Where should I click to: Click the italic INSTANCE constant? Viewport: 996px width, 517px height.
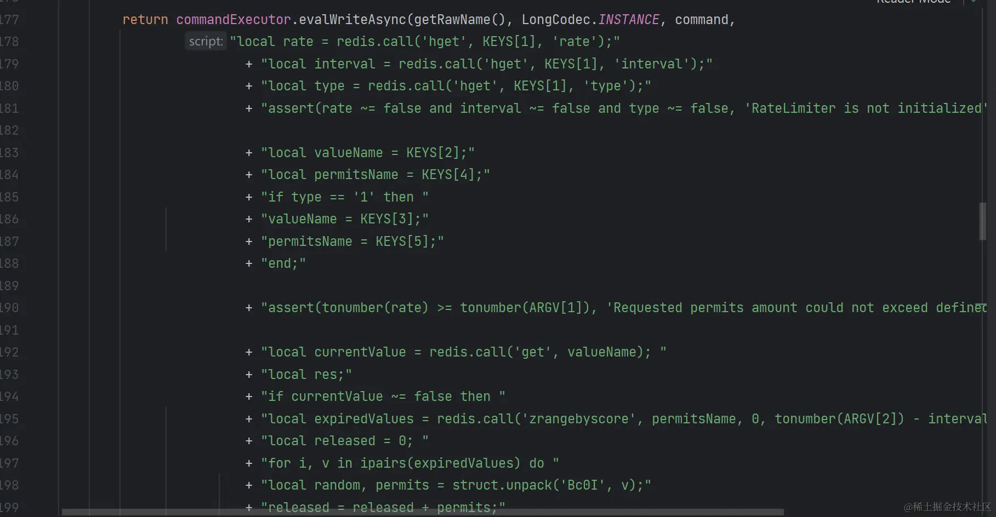click(x=628, y=20)
